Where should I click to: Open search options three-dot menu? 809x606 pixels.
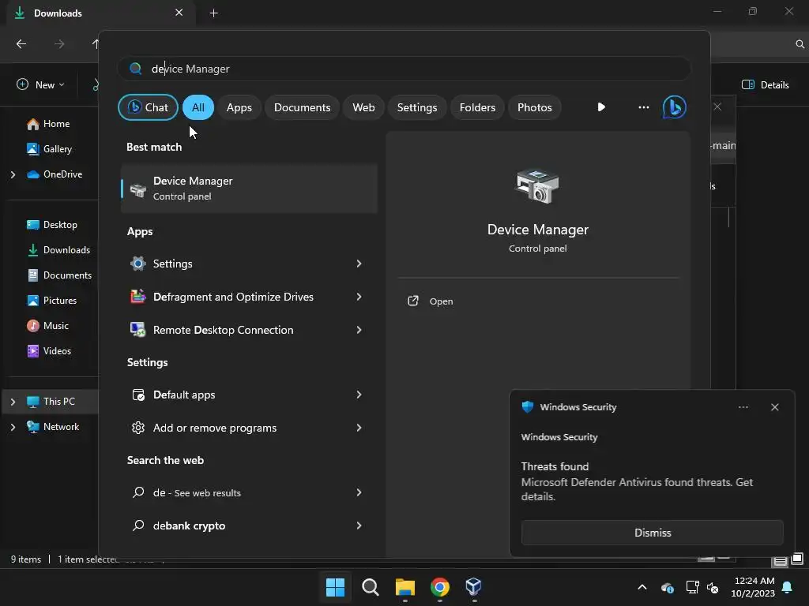(x=643, y=107)
